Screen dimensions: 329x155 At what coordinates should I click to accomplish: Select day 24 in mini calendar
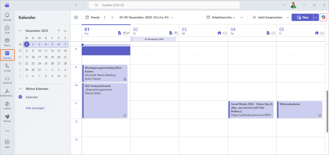click(x=39, y=63)
